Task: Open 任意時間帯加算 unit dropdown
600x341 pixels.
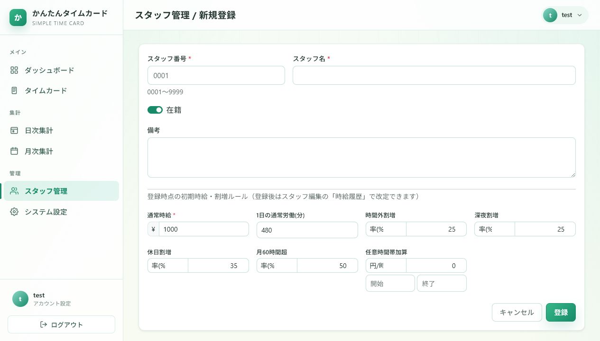Action: (386, 266)
